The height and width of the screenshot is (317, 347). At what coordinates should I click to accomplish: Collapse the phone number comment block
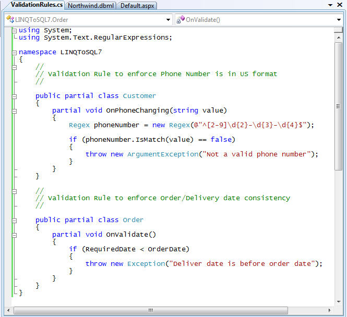pos(15,67)
